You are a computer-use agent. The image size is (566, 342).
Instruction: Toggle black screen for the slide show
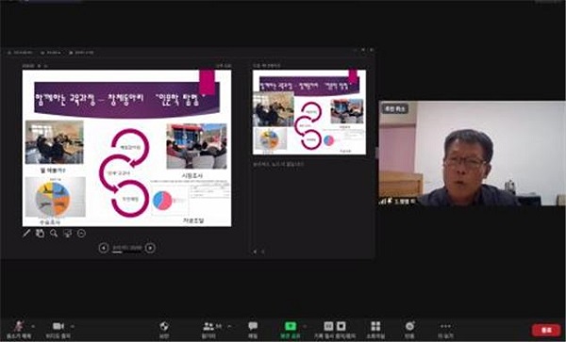pos(68,233)
